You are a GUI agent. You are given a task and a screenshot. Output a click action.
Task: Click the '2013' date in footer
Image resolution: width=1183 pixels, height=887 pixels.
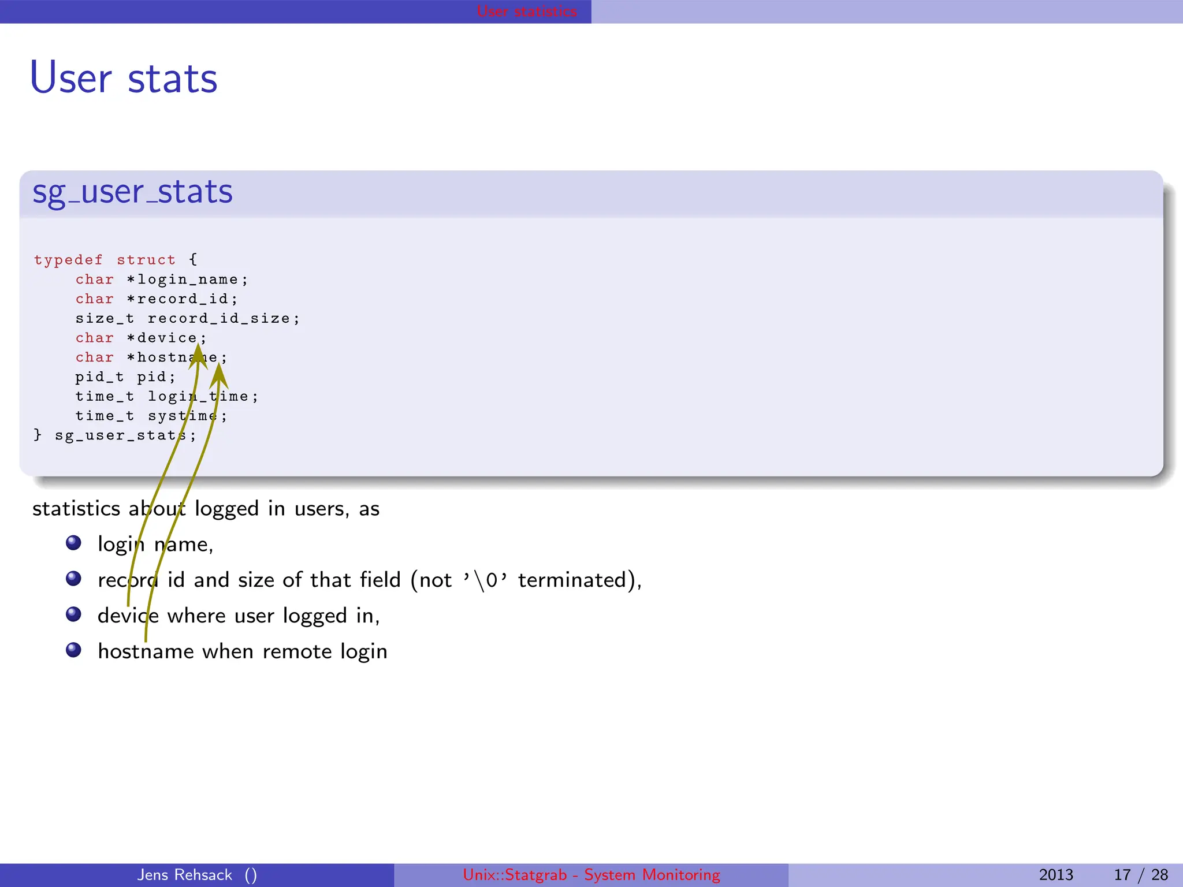coord(1056,875)
